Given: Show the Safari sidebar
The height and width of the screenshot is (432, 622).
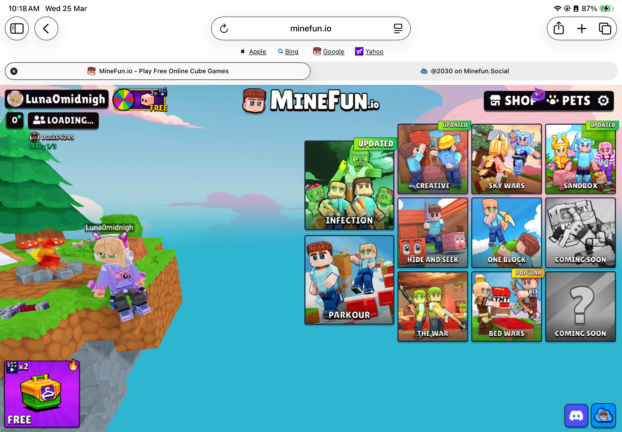Looking at the screenshot, I should point(17,28).
